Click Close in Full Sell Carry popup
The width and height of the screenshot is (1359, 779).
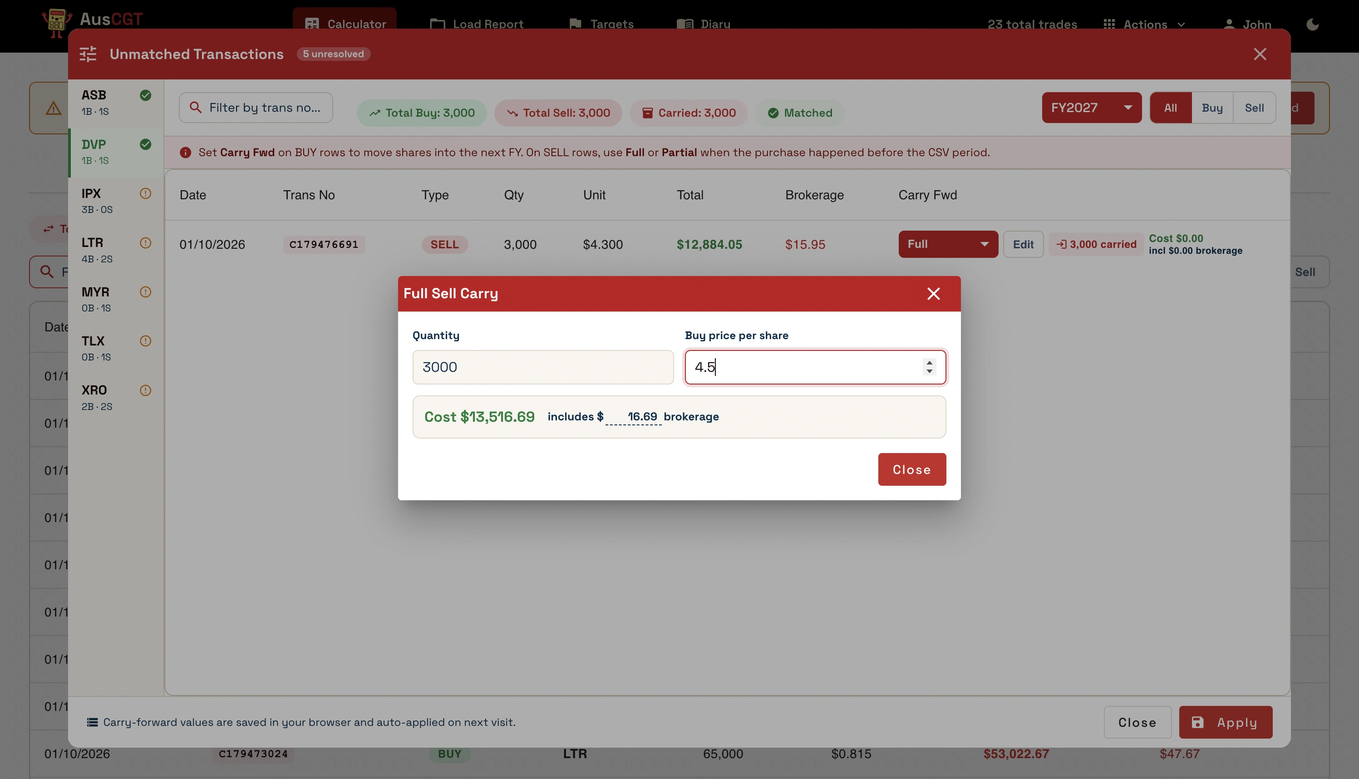point(911,469)
